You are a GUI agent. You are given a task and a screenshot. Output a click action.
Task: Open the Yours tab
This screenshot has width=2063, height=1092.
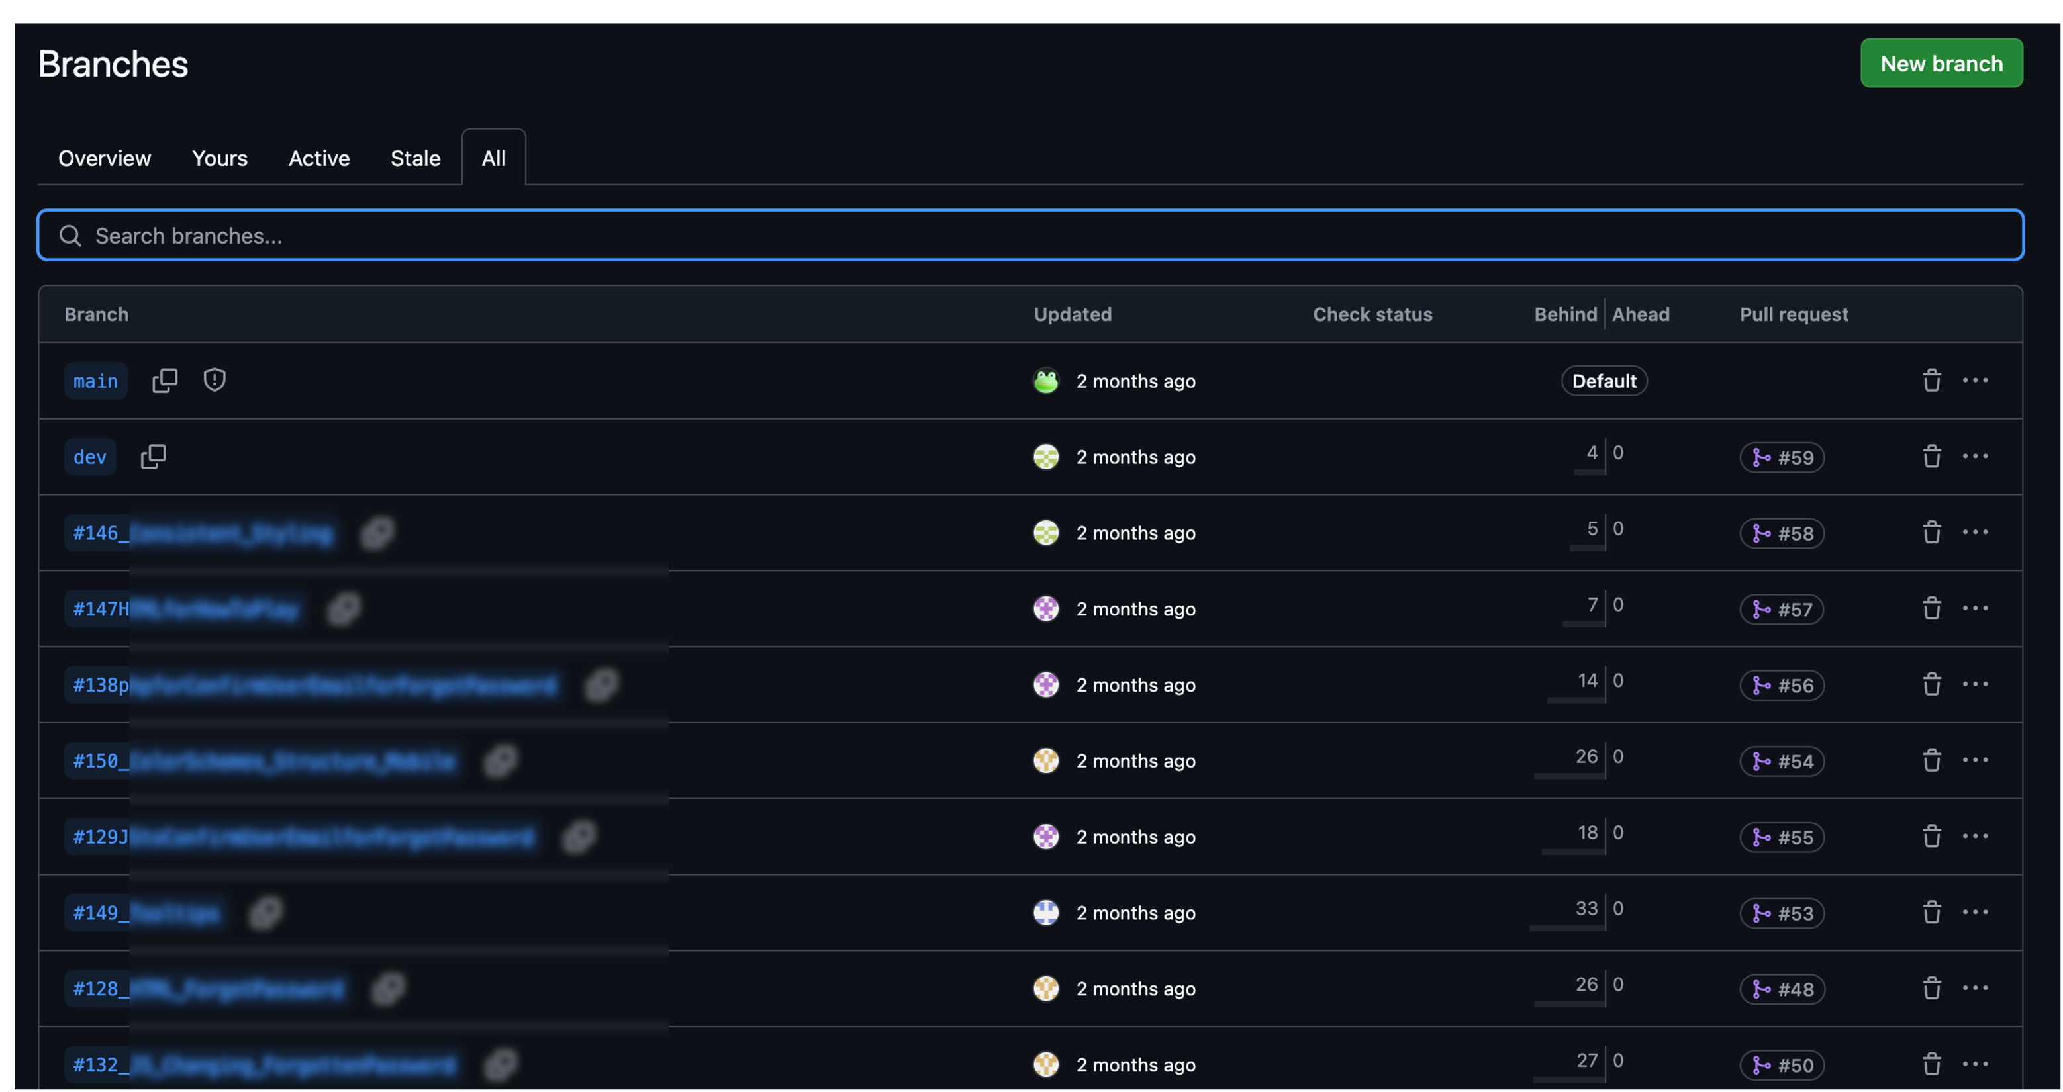(219, 159)
